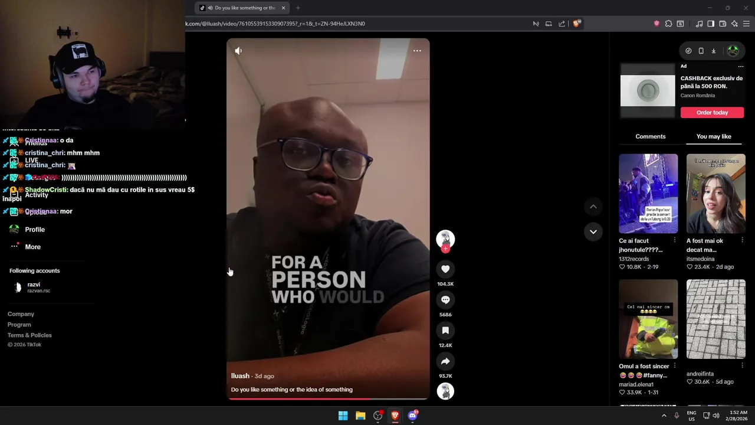Click the share page icon in address bar

click(x=562, y=24)
